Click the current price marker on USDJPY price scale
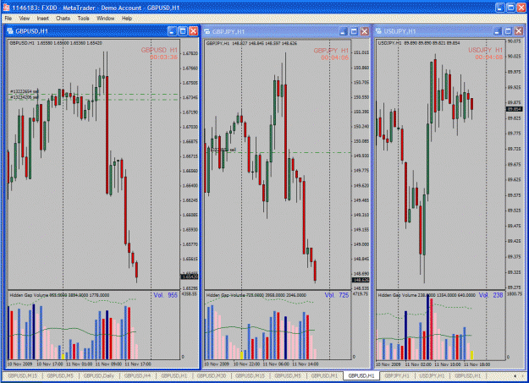The width and height of the screenshot is (529, 383). [515, 109]
